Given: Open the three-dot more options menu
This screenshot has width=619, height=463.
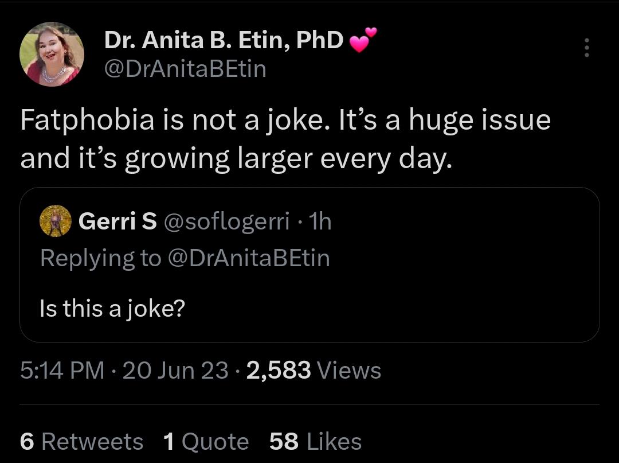Looking at the screenshot, I should click(x=586, y=48).
